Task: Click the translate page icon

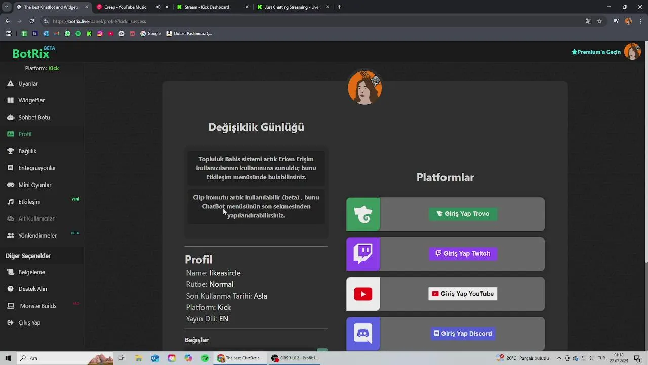Action: (588, 21)
